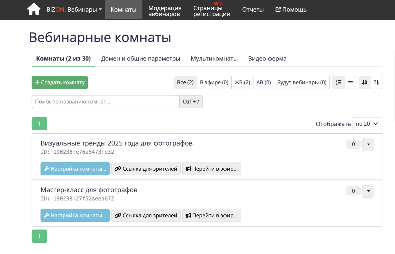Filter rooms by ЖВ (2)
The width and height of the screenshot is (395, 254).
(242, 82)
